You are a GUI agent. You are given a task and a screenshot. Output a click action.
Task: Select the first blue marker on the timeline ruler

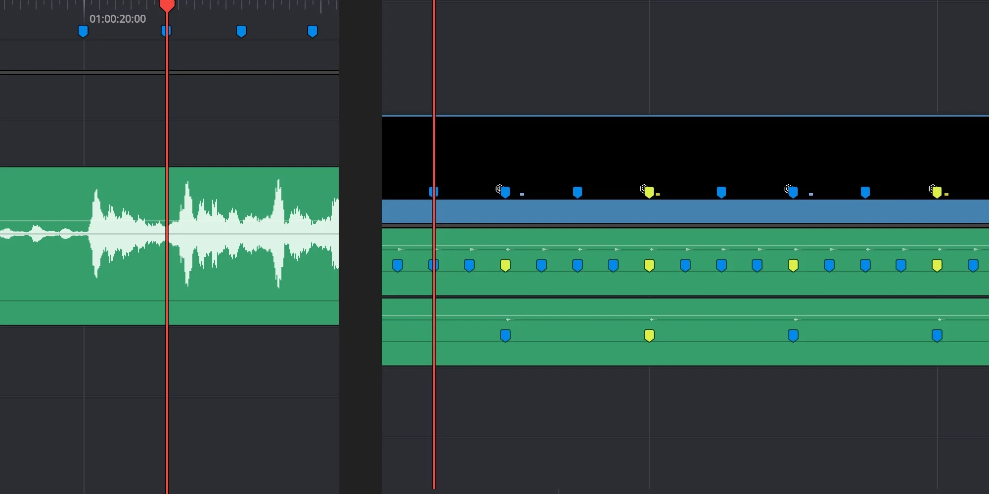click(x=83, y=31)
